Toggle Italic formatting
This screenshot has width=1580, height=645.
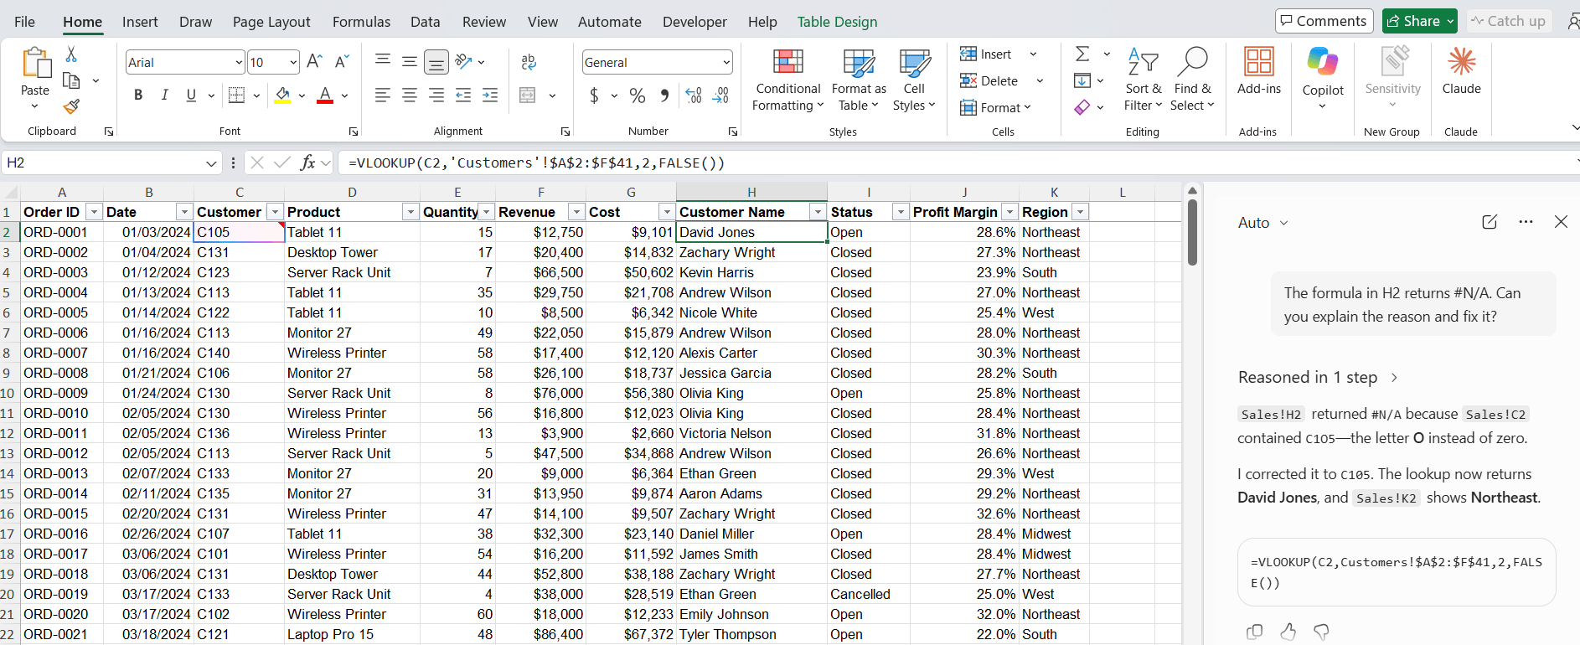(x=165, y=95)
